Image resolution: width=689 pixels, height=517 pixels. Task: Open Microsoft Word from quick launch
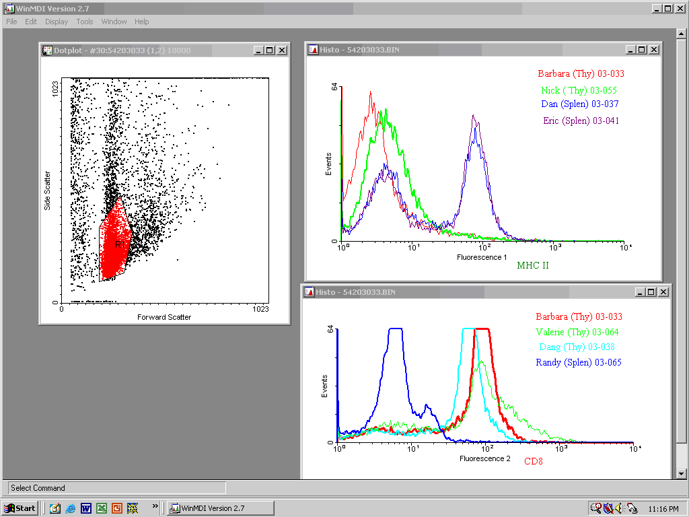tap(85, 508)
